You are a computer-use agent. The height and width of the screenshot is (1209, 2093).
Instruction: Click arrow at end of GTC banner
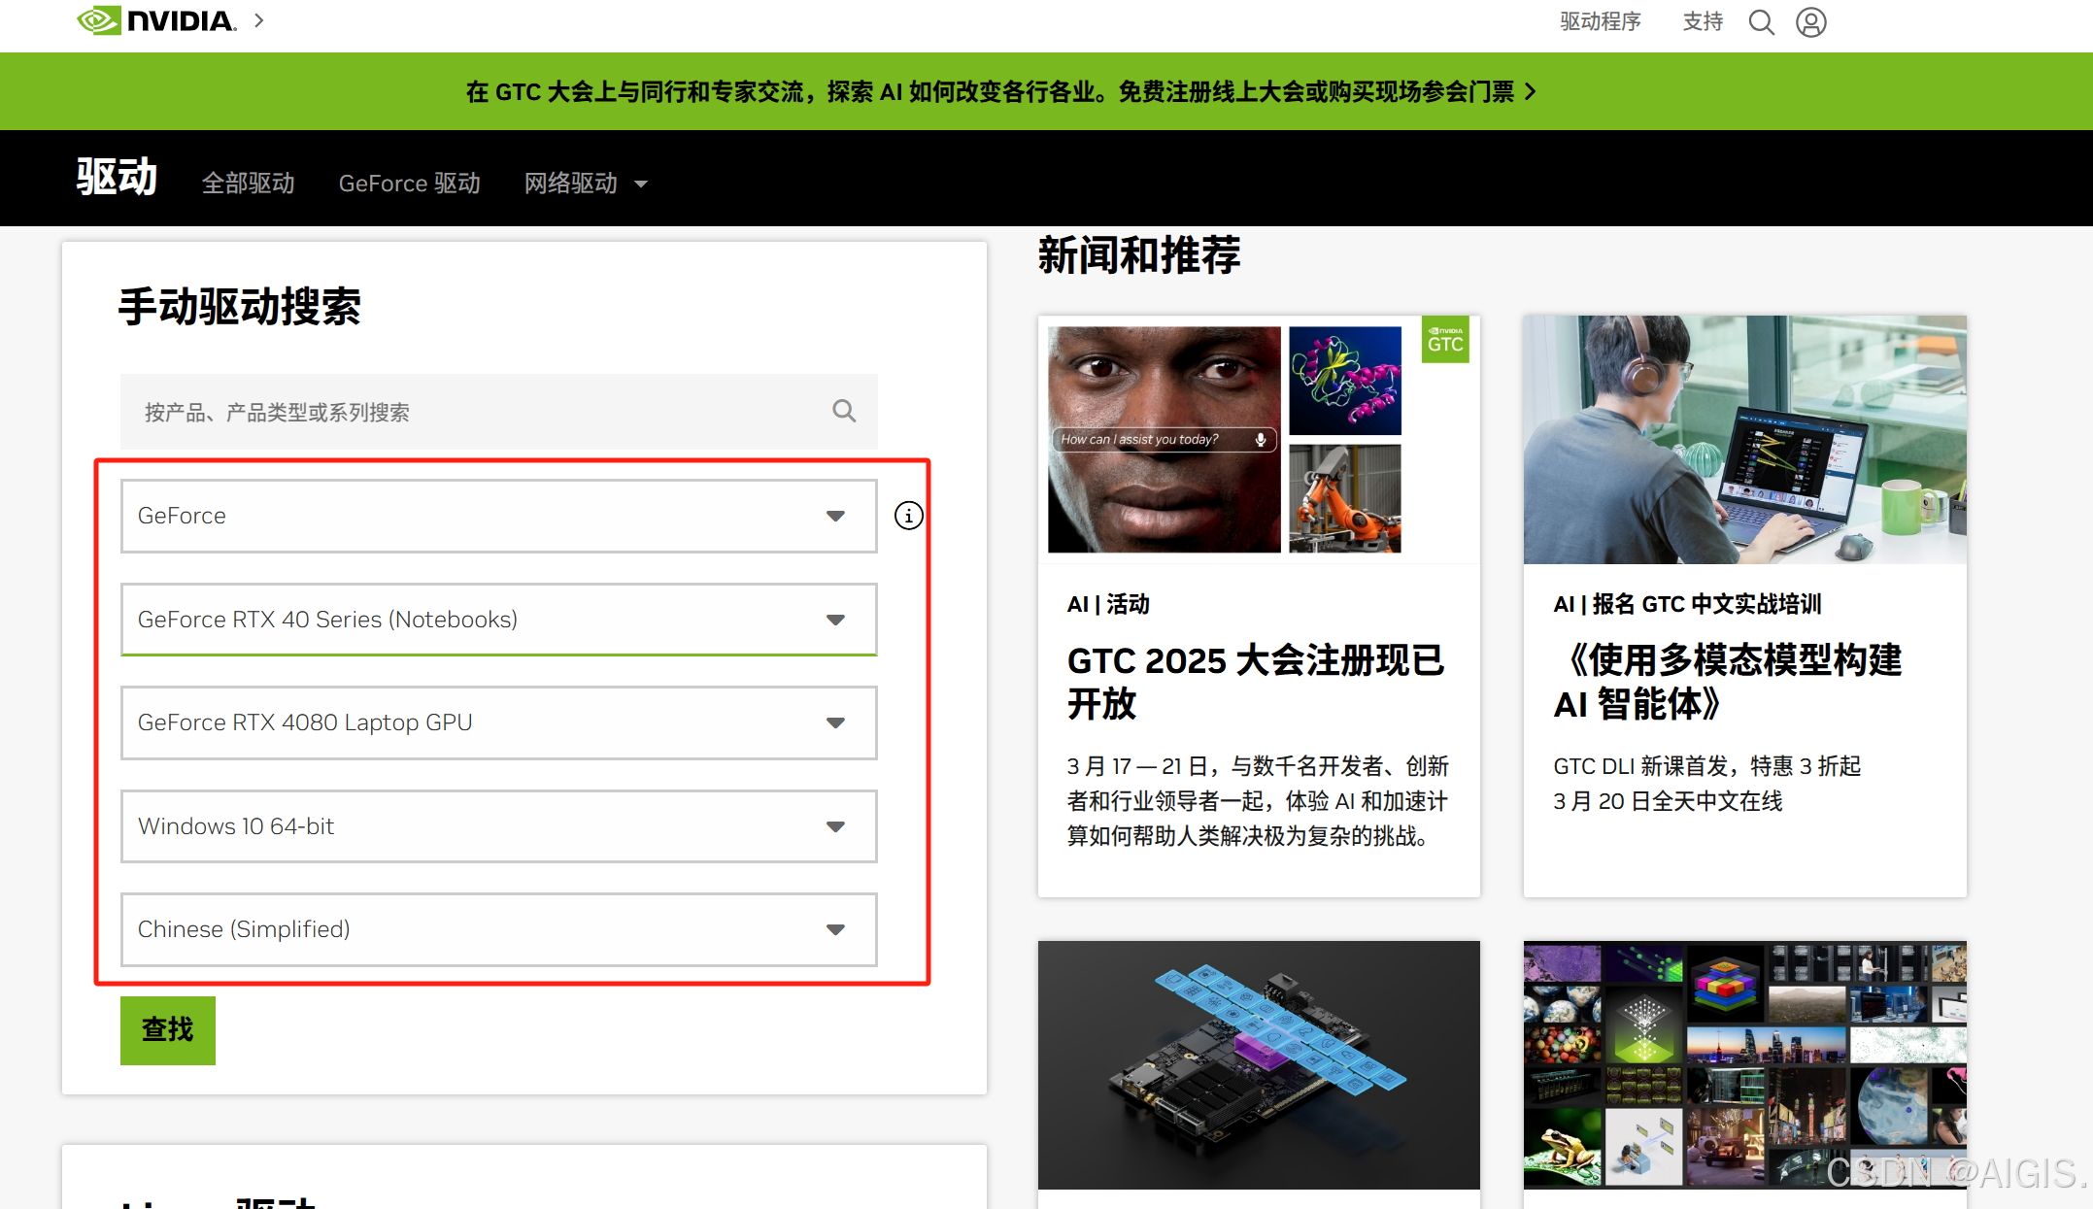pyautogui.click(x=1531, y=92)
